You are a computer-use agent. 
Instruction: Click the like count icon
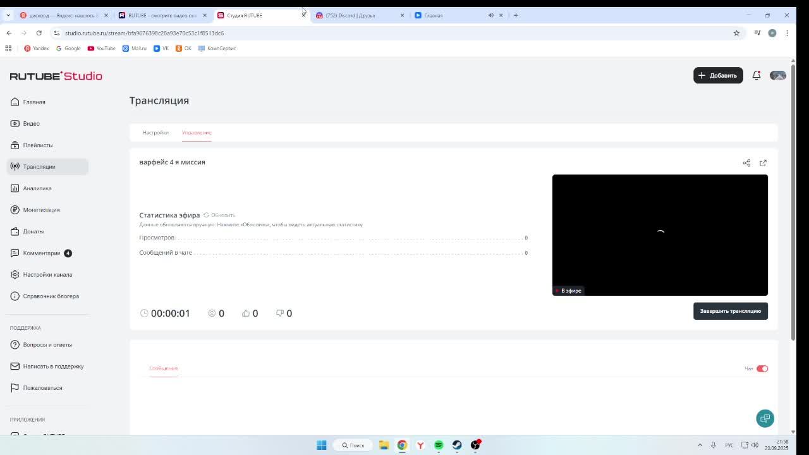[246, 313]
